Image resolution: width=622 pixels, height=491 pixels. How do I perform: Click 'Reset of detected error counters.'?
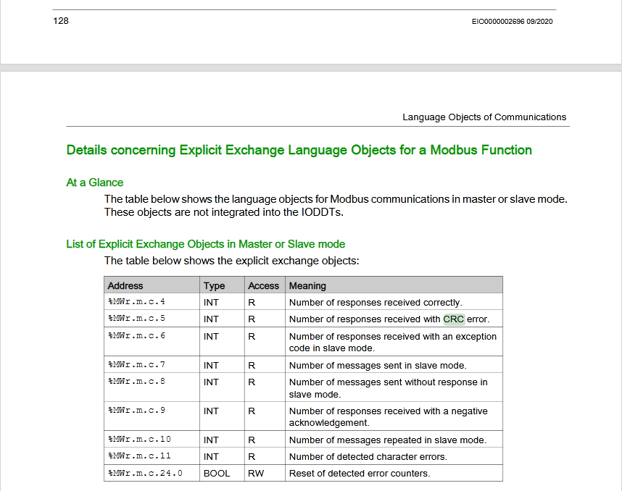360,473
